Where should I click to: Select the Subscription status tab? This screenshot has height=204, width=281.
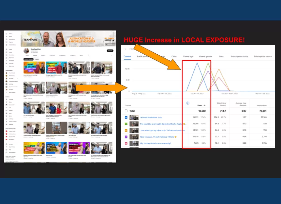point(239,57)
